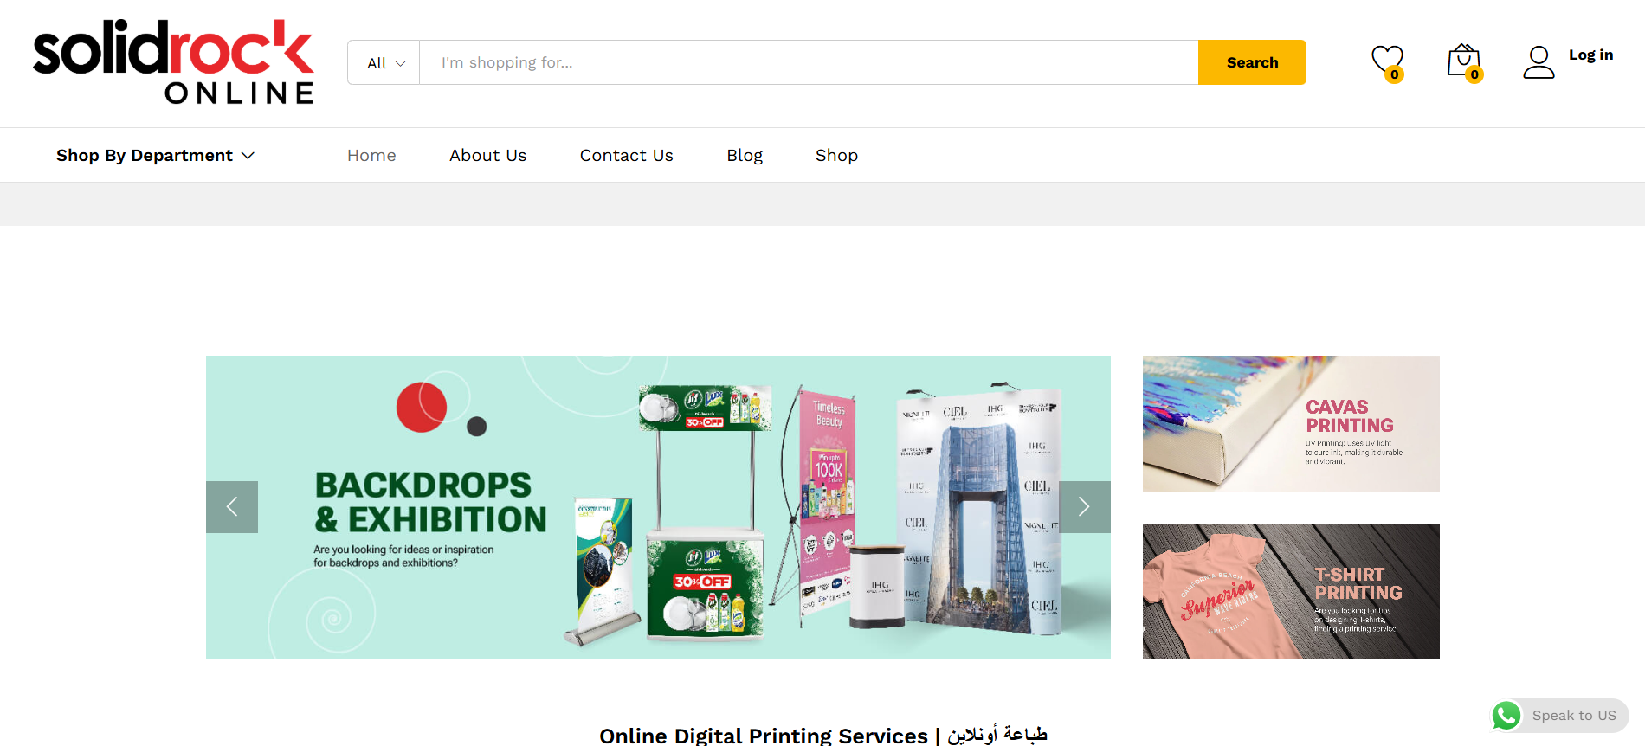The image size is (1645, 746).
Task: Click the WhatsApp chat icon
Action: [x=1506, y=716]
